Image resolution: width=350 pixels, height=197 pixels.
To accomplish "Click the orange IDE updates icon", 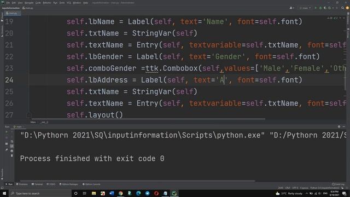I will [347, 8].
